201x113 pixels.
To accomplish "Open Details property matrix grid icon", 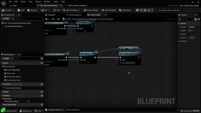I will [x=195, y=19].
